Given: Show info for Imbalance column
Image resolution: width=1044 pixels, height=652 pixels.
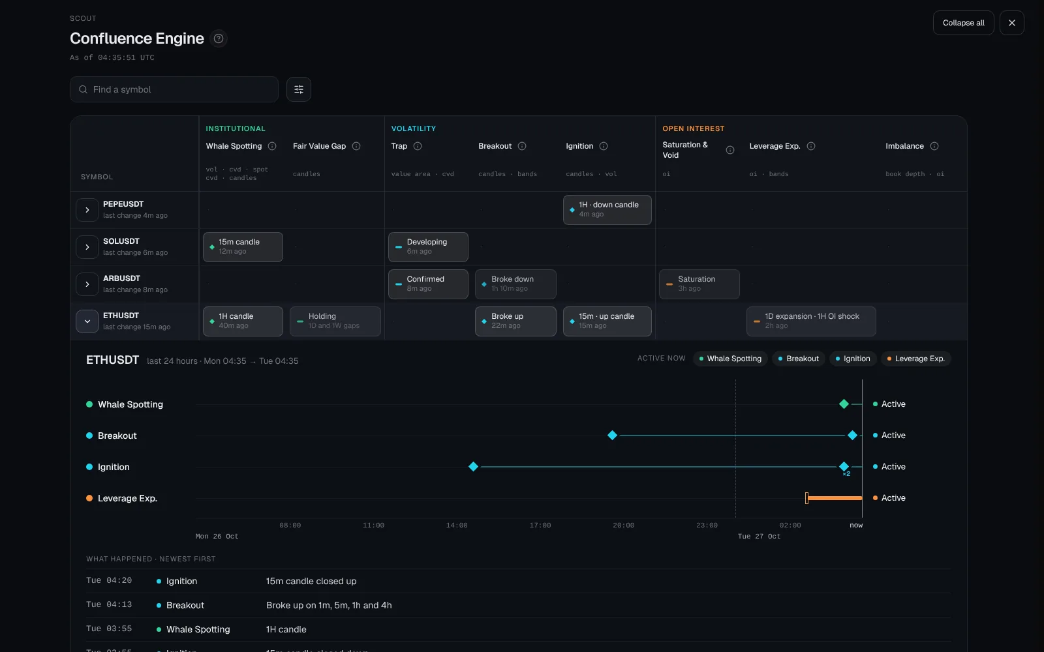Looking at the screenshot, I should click(x=934, y=146).
